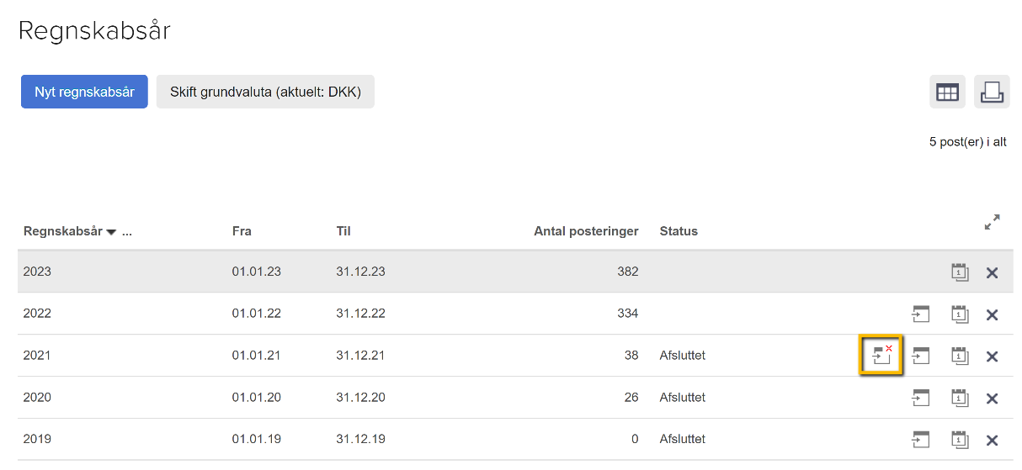Sort by the Regnskabsår column header
Viewport: 1022px width, 470px height.
tap(63, 231)
